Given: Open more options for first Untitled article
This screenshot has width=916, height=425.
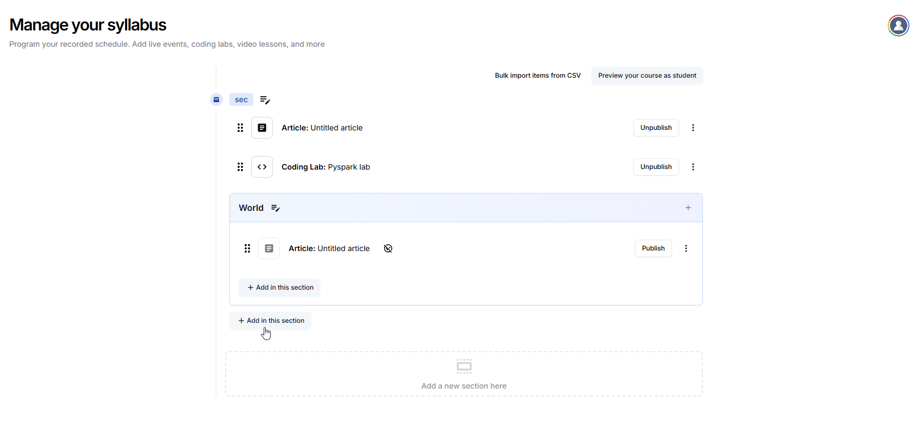Looking at the screenshot, I should click(693, 128).
